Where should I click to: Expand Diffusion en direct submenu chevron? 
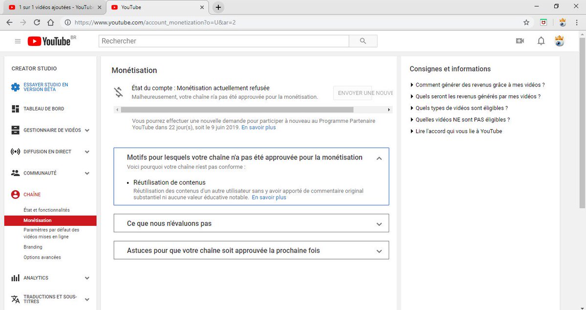pos(87,152)
